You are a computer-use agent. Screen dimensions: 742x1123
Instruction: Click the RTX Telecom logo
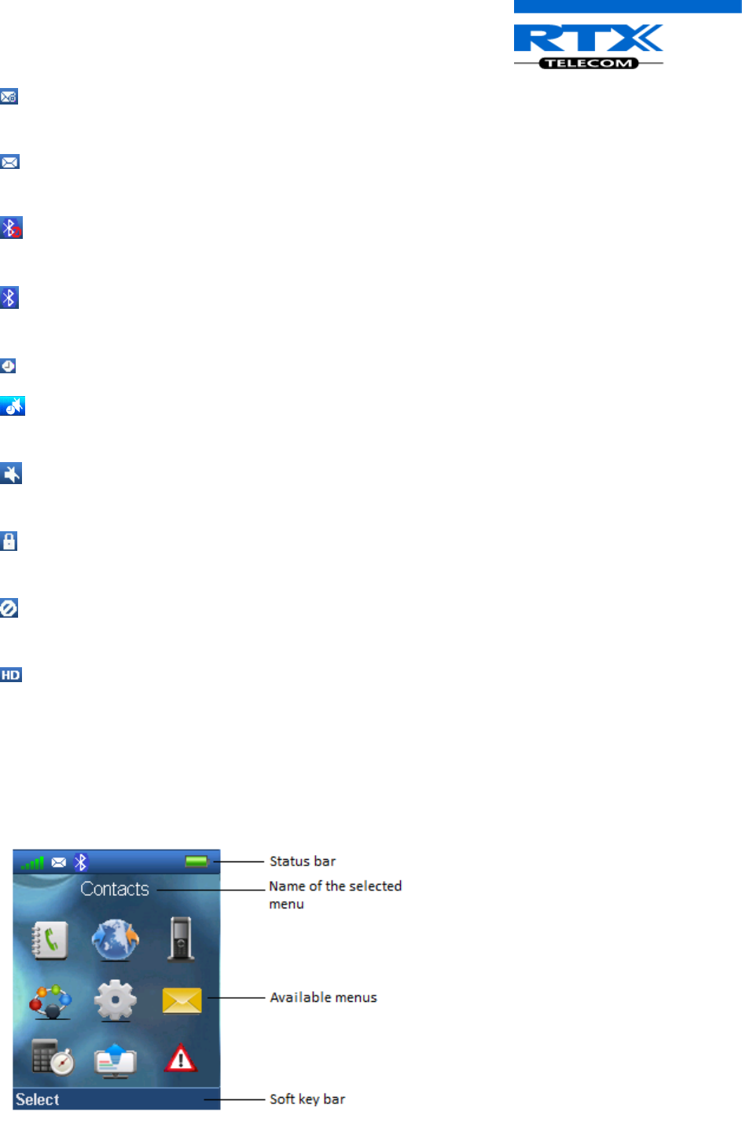pyautogui.click(x=589, y=46)
